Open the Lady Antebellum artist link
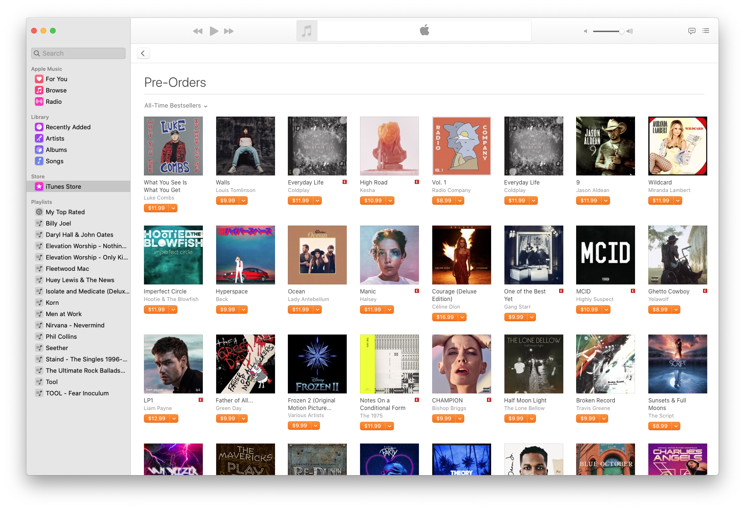This screenshot has width=745, height=510. click(309, 300)
